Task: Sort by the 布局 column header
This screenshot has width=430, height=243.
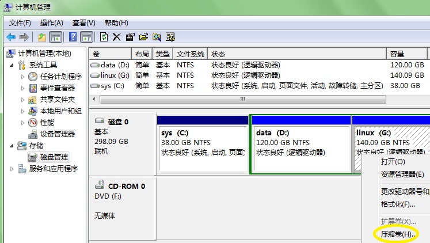Action: click(142, 54)
